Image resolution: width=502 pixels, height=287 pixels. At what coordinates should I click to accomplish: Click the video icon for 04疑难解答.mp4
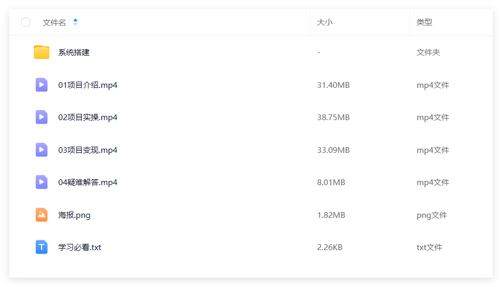(42, 182)
